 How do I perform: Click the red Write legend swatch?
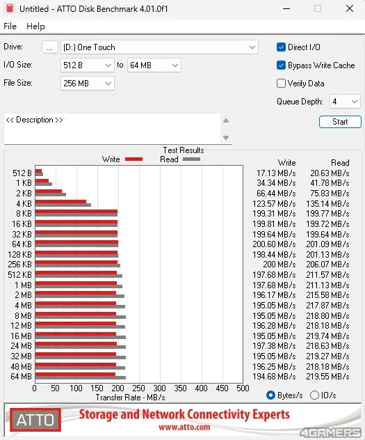point(134,159)
